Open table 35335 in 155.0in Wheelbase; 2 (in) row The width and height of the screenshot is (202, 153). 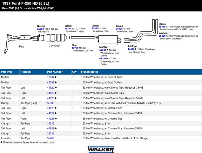(50, 134)
